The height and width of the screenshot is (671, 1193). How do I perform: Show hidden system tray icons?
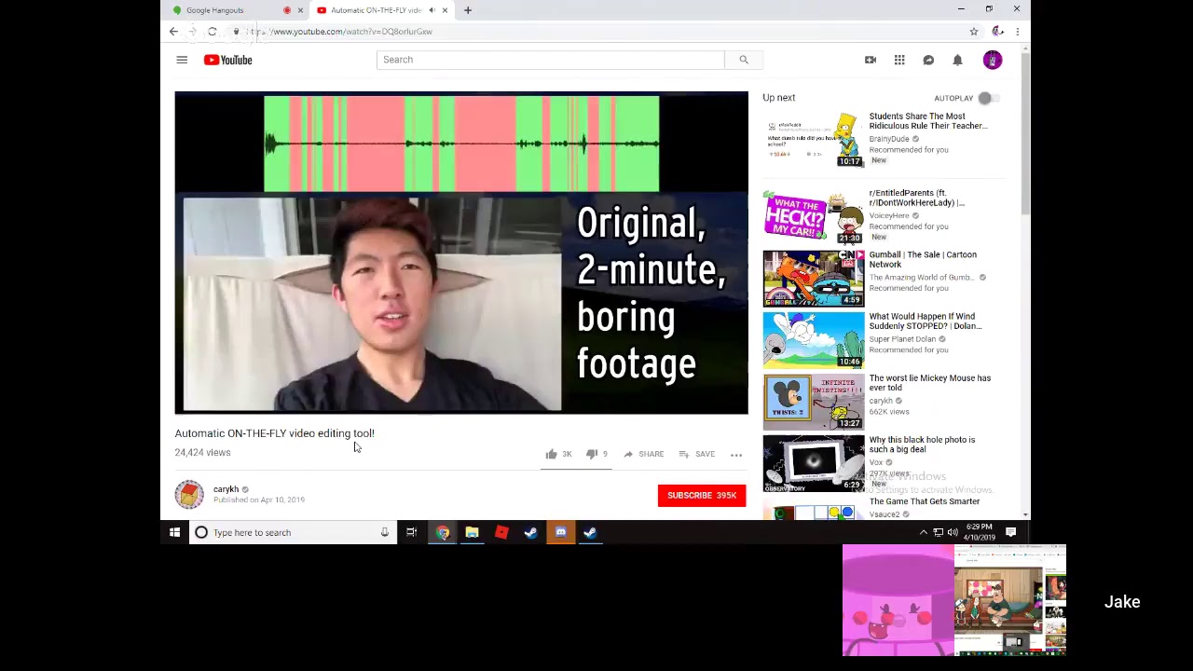(x=924, y=532)
